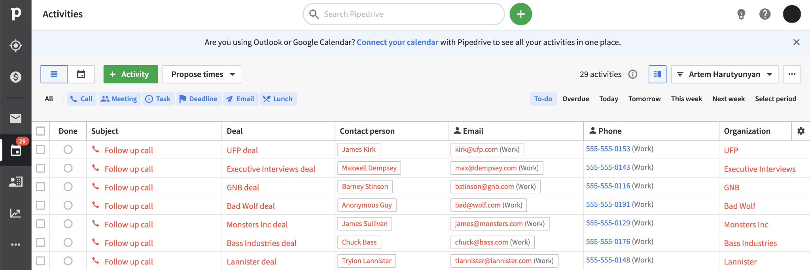Filter activities by Overdue

pyautogui.click(x=575, y=99)
